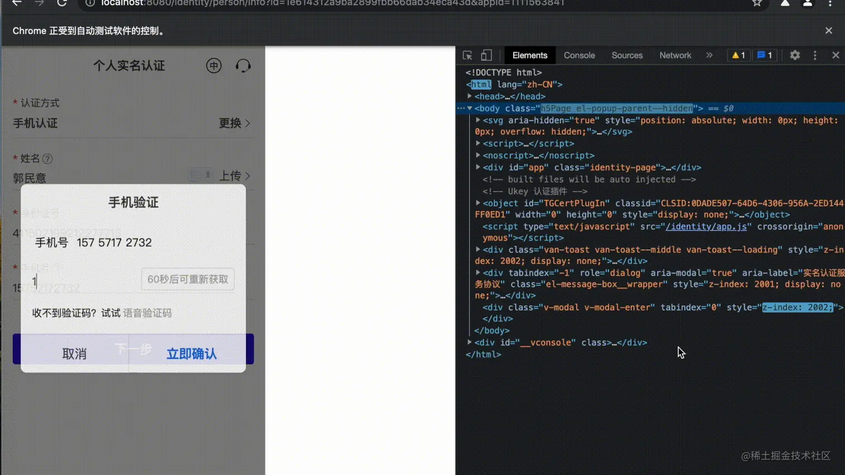Click the notifications bell in browser toolbar
The height and width of the screenshot is (475, 845).
[x=784, y=3]
